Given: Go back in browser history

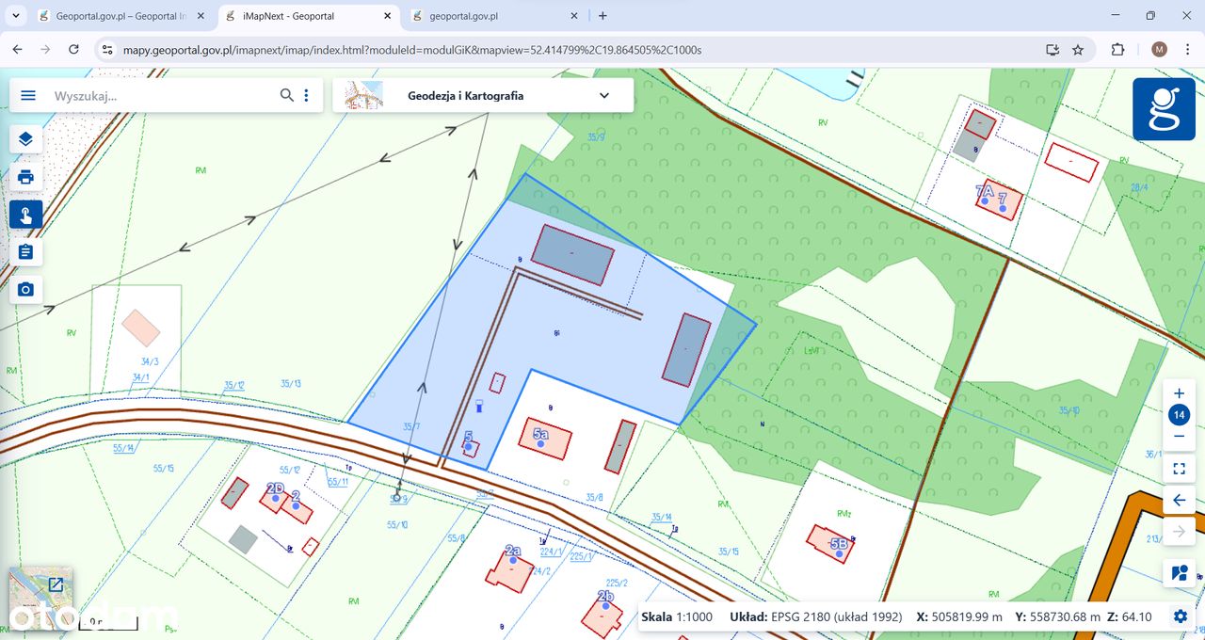Looking at the screenshot, I should click(x=18, y=49).
